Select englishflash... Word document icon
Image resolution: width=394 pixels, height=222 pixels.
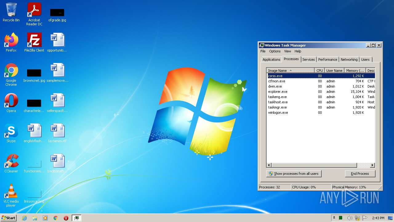[34, 133]
